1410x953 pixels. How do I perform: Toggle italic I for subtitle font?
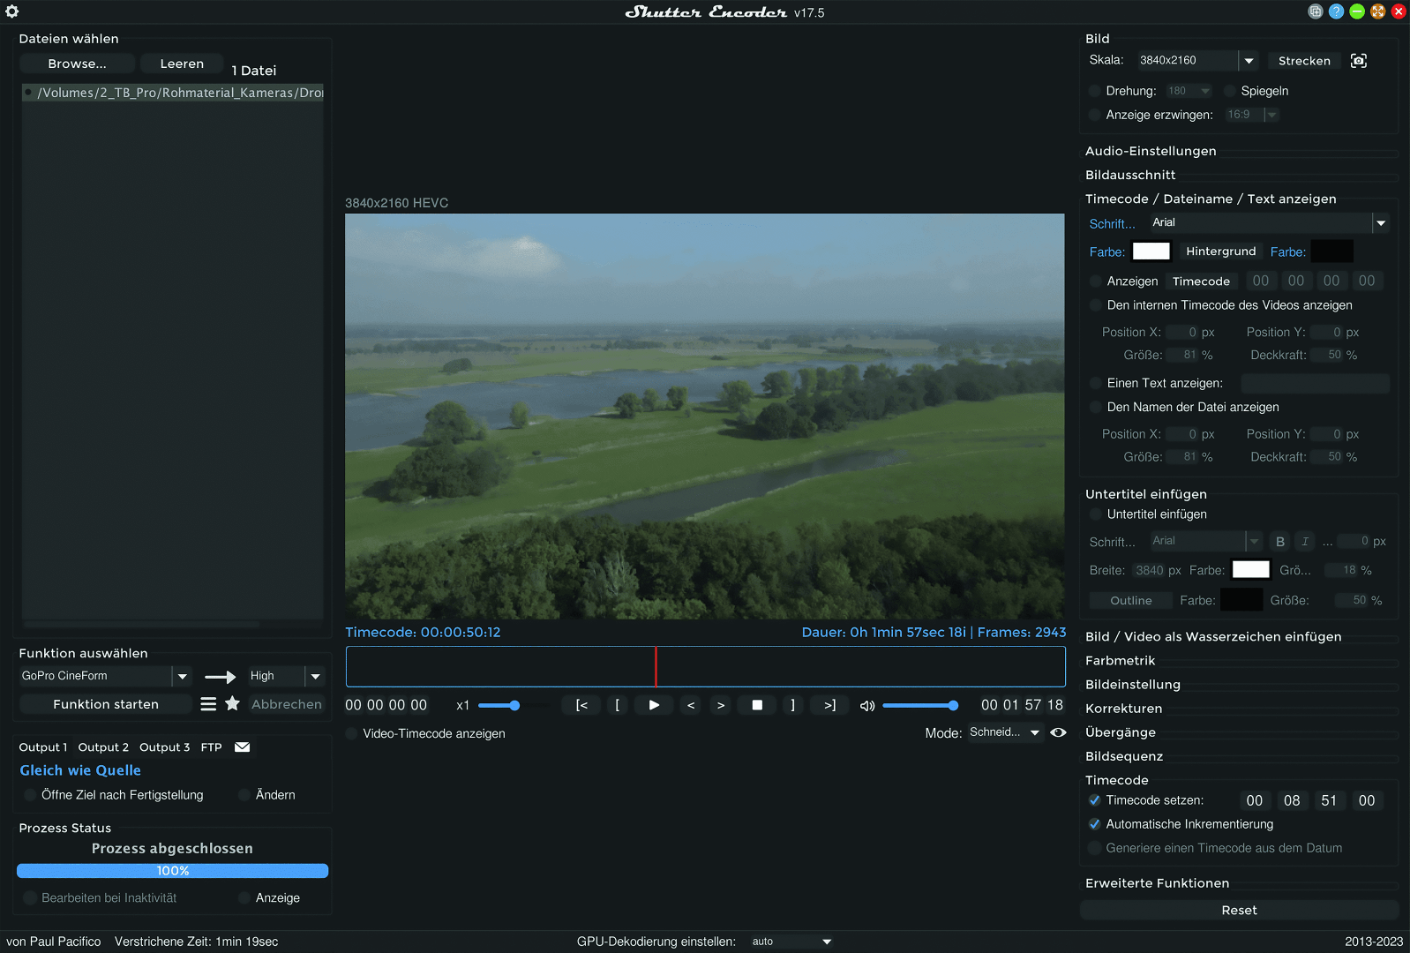click(1305, 542)
